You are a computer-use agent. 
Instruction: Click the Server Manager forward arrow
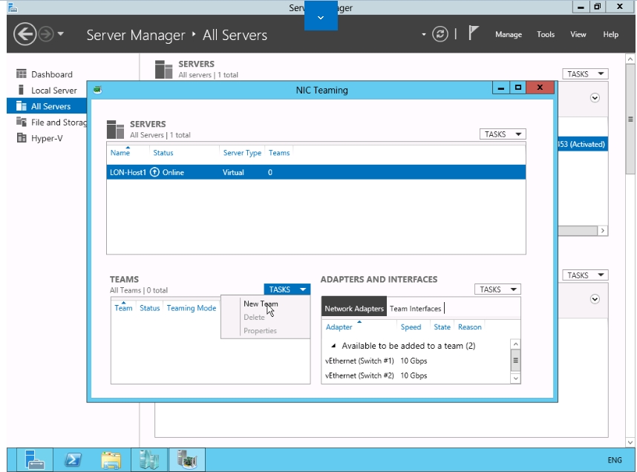tap(46, 33)
